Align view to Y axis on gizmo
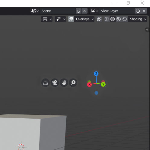 (x=103, y=84)
